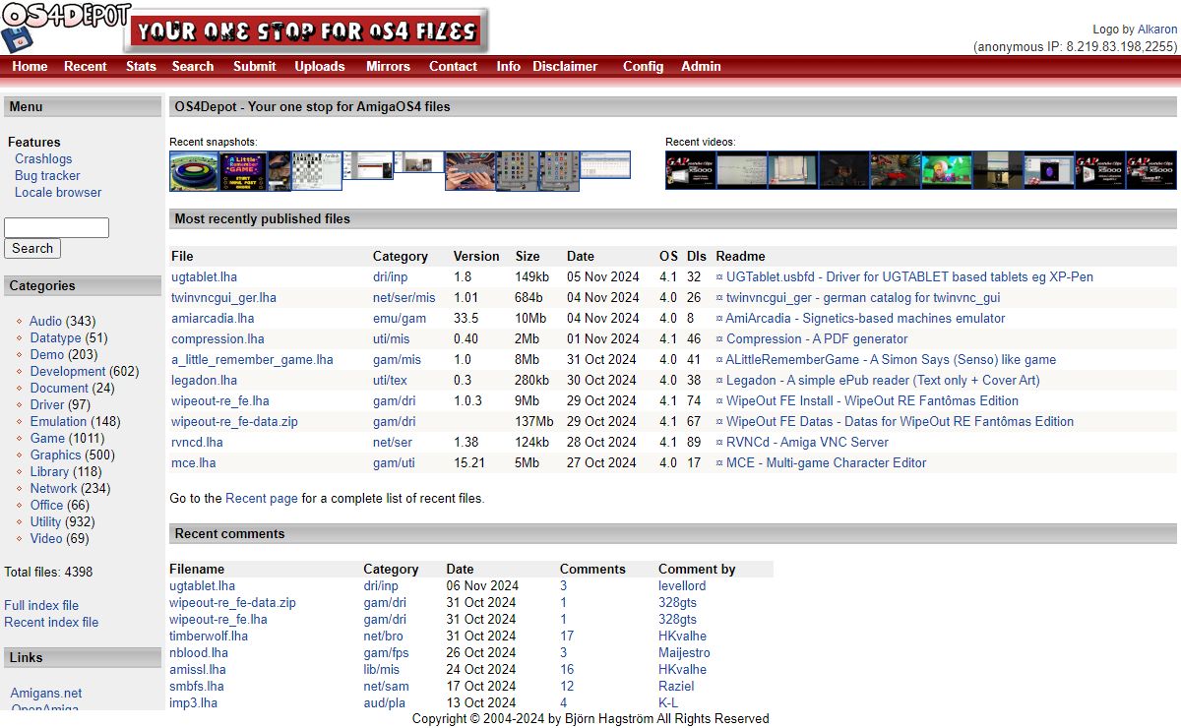Open the Uploads menu item
This screenshot has height=728, width=1181.
point(320,66)
